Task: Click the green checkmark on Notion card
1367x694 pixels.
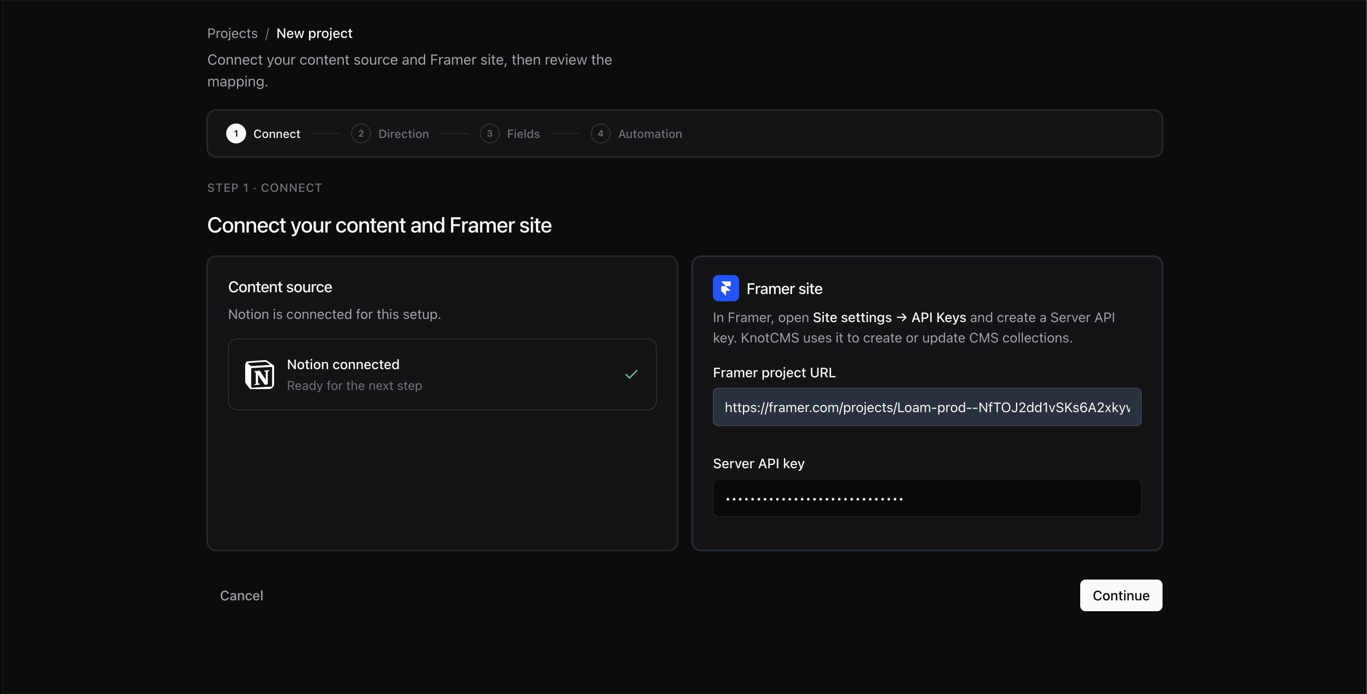Action: 631,375
